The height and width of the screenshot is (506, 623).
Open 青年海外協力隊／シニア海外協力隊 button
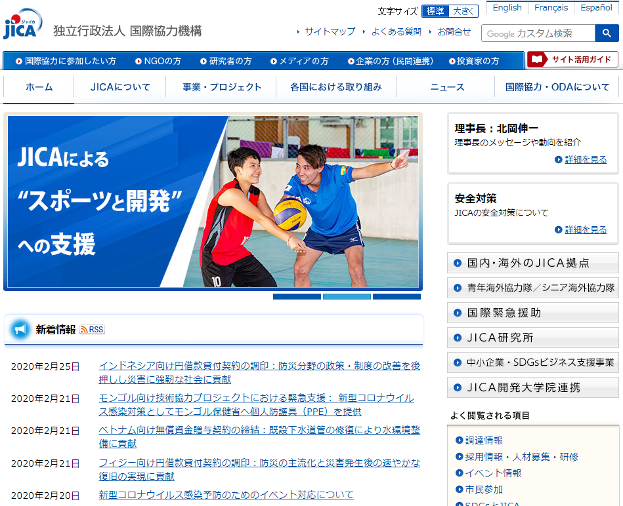click(x=533, y=288)
